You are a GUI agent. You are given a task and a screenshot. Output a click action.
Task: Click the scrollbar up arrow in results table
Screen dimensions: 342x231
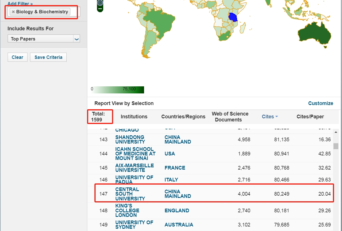point(336,132)
